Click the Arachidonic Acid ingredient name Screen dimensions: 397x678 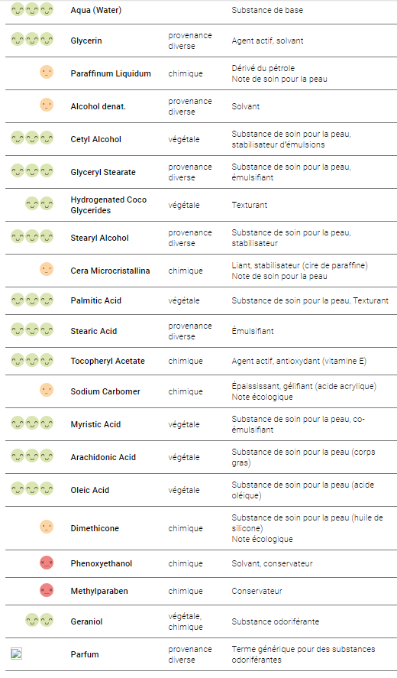[x=103, y=457]
